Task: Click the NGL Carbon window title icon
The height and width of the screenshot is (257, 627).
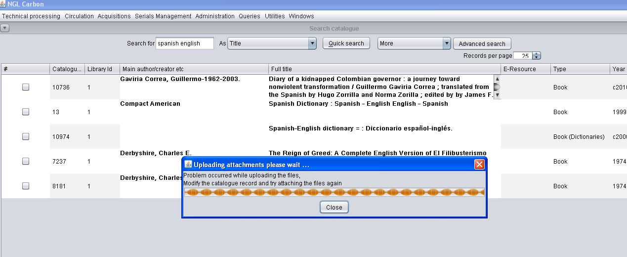Action: click(x=3, y=4)
